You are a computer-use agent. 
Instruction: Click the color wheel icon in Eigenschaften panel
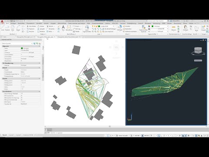coord(149,26)
